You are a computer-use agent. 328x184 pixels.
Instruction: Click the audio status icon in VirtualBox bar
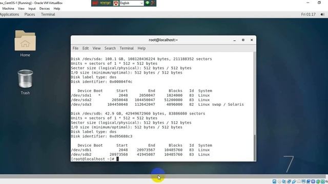[x=284, y=181]
